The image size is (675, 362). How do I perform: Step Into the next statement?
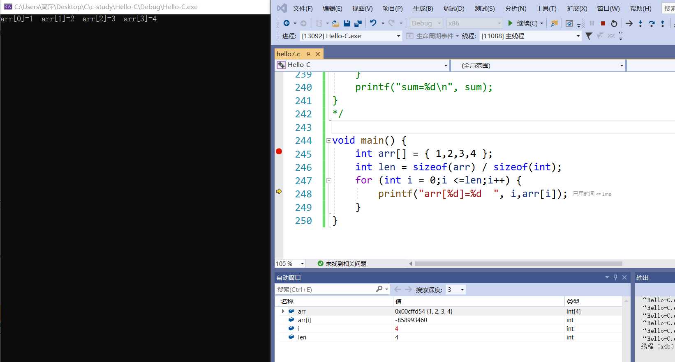640,23
